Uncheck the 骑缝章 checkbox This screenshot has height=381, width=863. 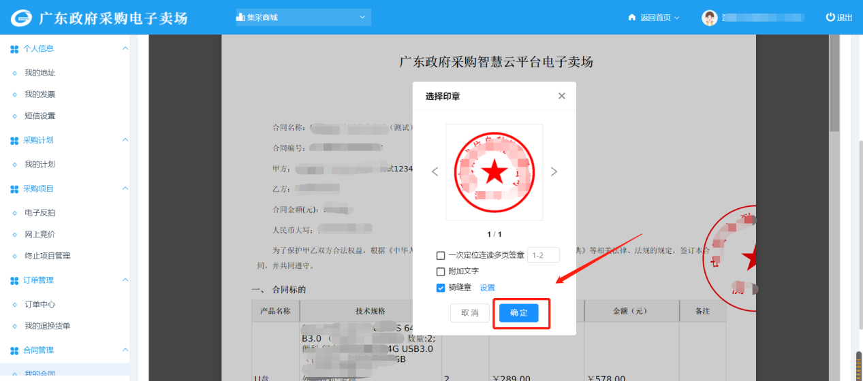coord(441,288)
